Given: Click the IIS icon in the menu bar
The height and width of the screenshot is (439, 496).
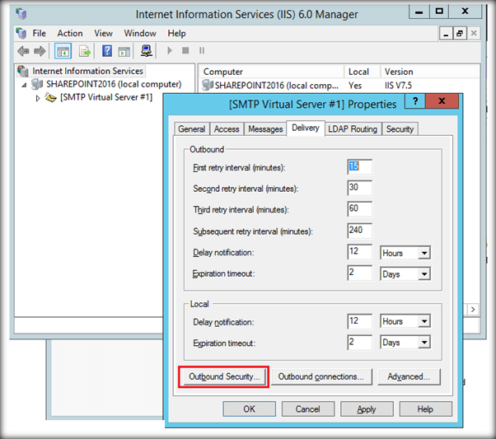Looking at the screenshot, I should pos(21,33).
